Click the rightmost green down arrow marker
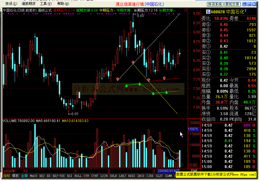Screen dimensions: 260x181 167,92
